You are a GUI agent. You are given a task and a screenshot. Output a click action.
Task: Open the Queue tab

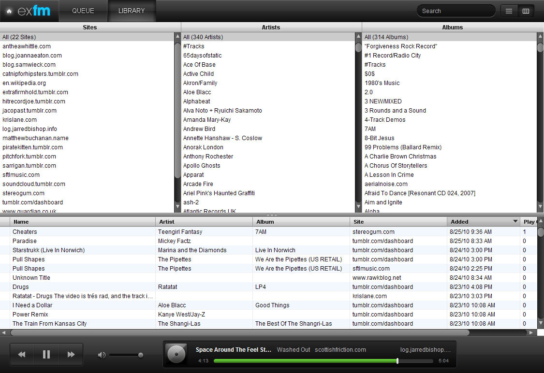click(x=83, y=11)
